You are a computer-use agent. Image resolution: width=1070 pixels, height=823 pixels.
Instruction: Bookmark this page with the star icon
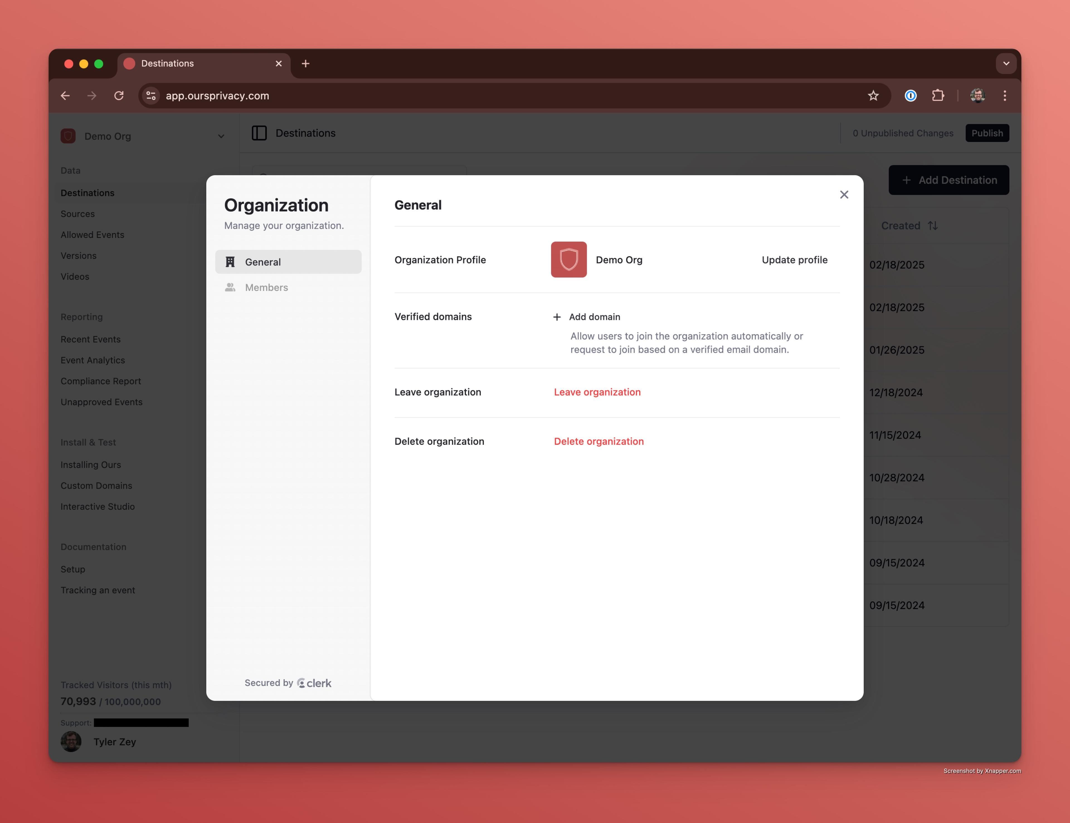[x=873, y=96]
